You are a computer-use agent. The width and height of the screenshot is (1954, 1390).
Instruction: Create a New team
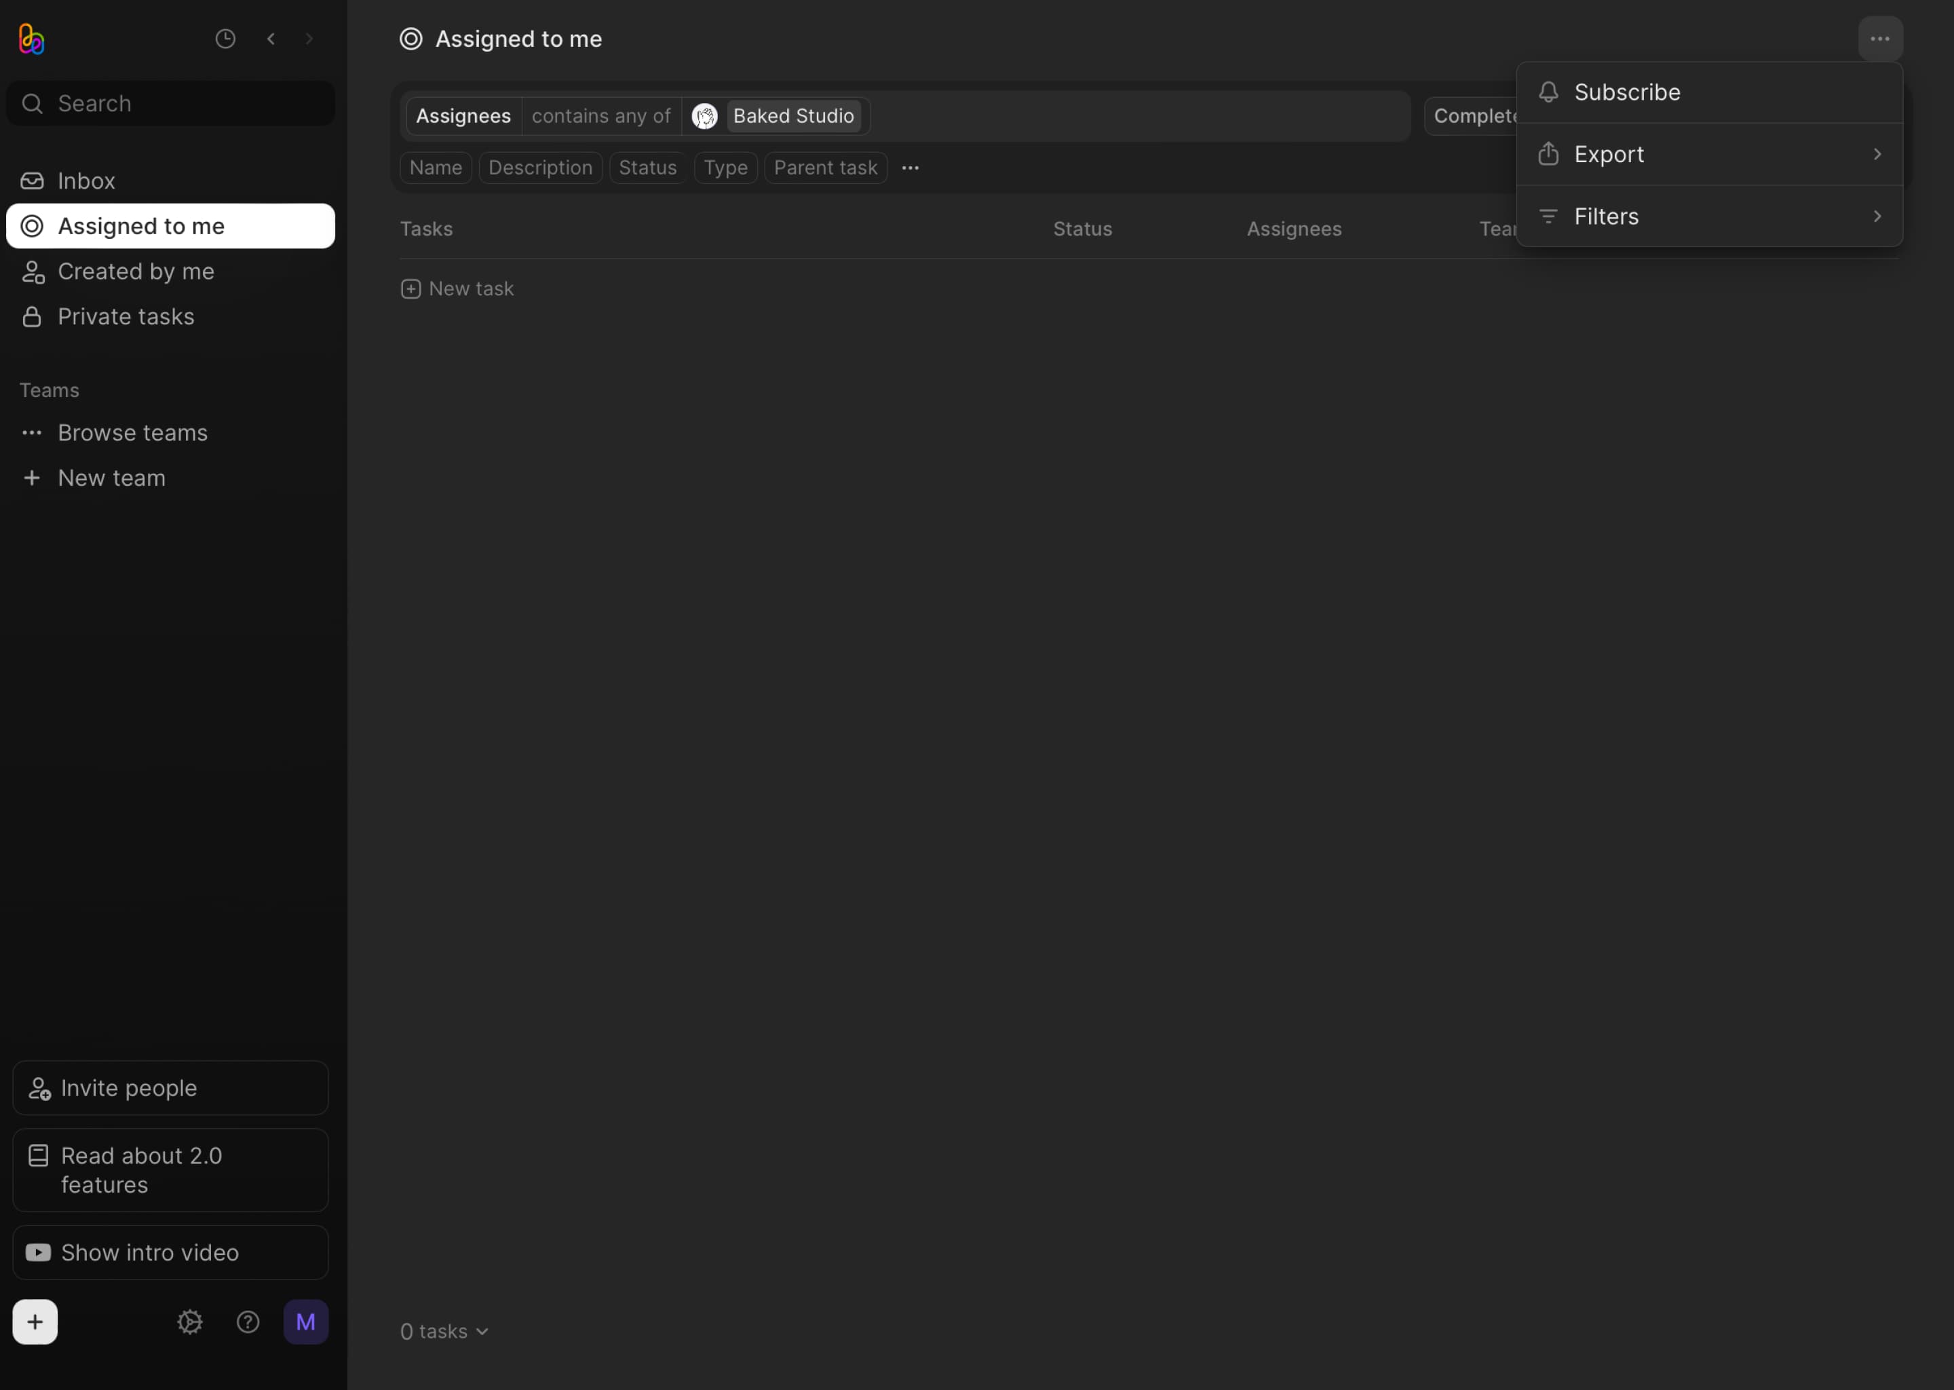[x=171, y=478]
